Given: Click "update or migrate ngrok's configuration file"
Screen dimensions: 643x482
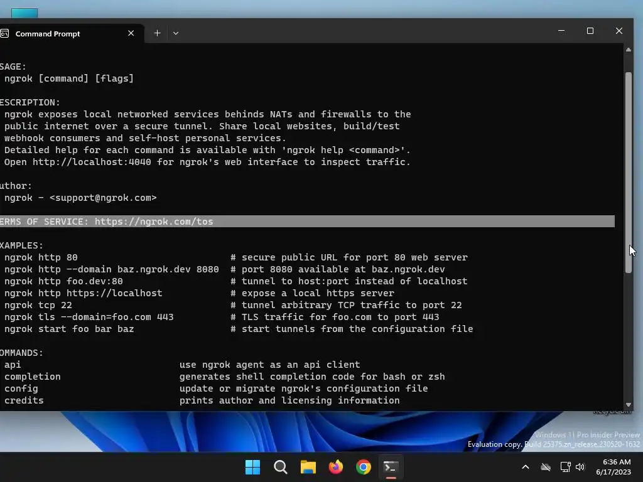Looking at the screenshot, I should (303, 388).
